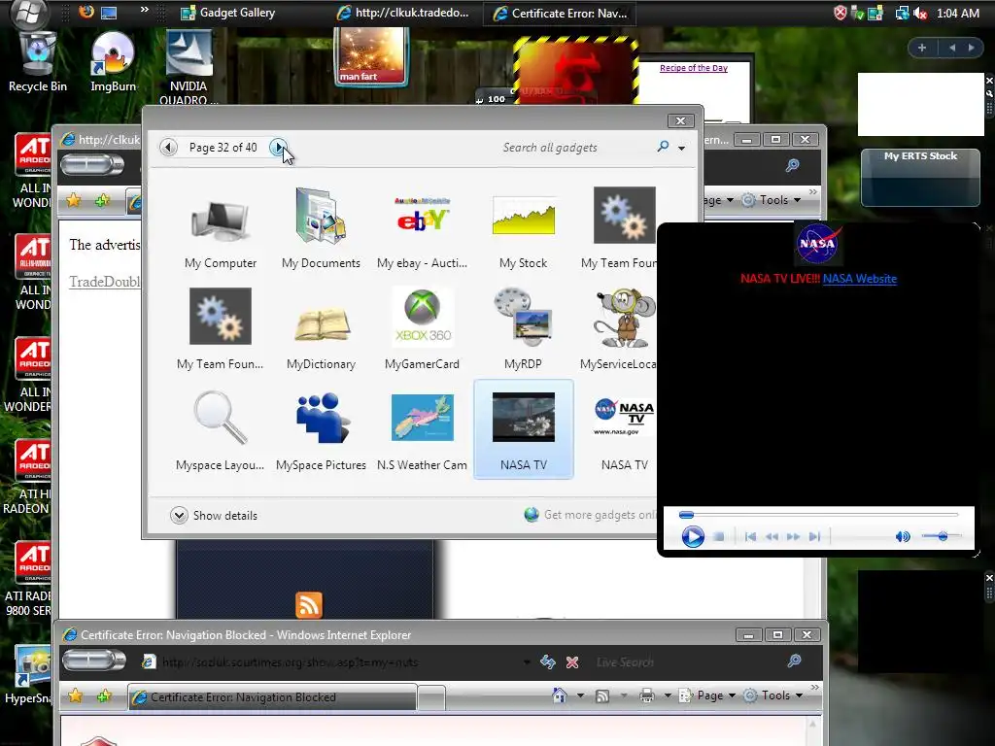
Task: Open Recycle Bin desktop icon
Action: pos(38,63)
